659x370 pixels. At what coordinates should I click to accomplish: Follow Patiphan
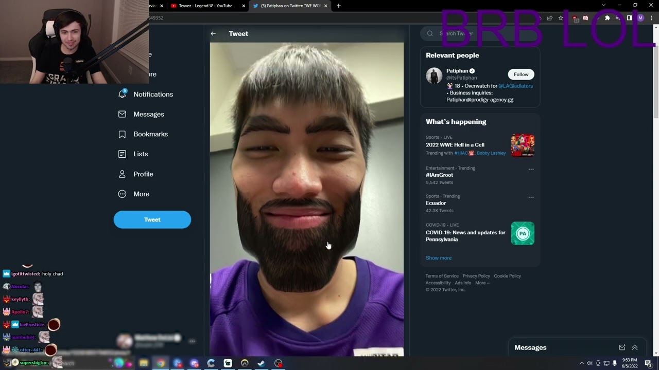click(521, 75)
